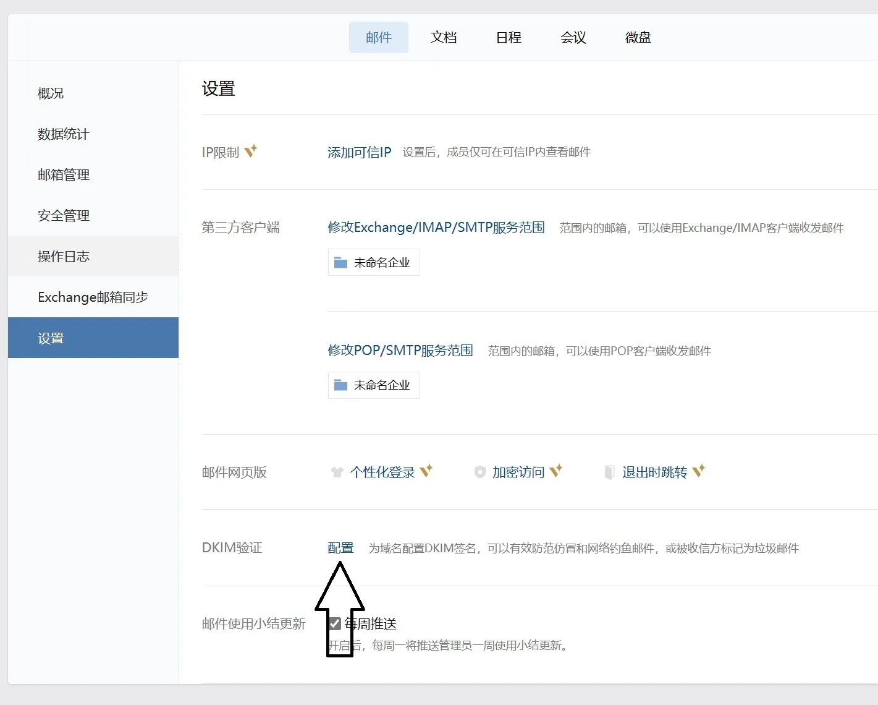This screenshot has width=878, height=705.
Task: Click folder icon under Exchange/IMAP service range
Action: (340, 263)
